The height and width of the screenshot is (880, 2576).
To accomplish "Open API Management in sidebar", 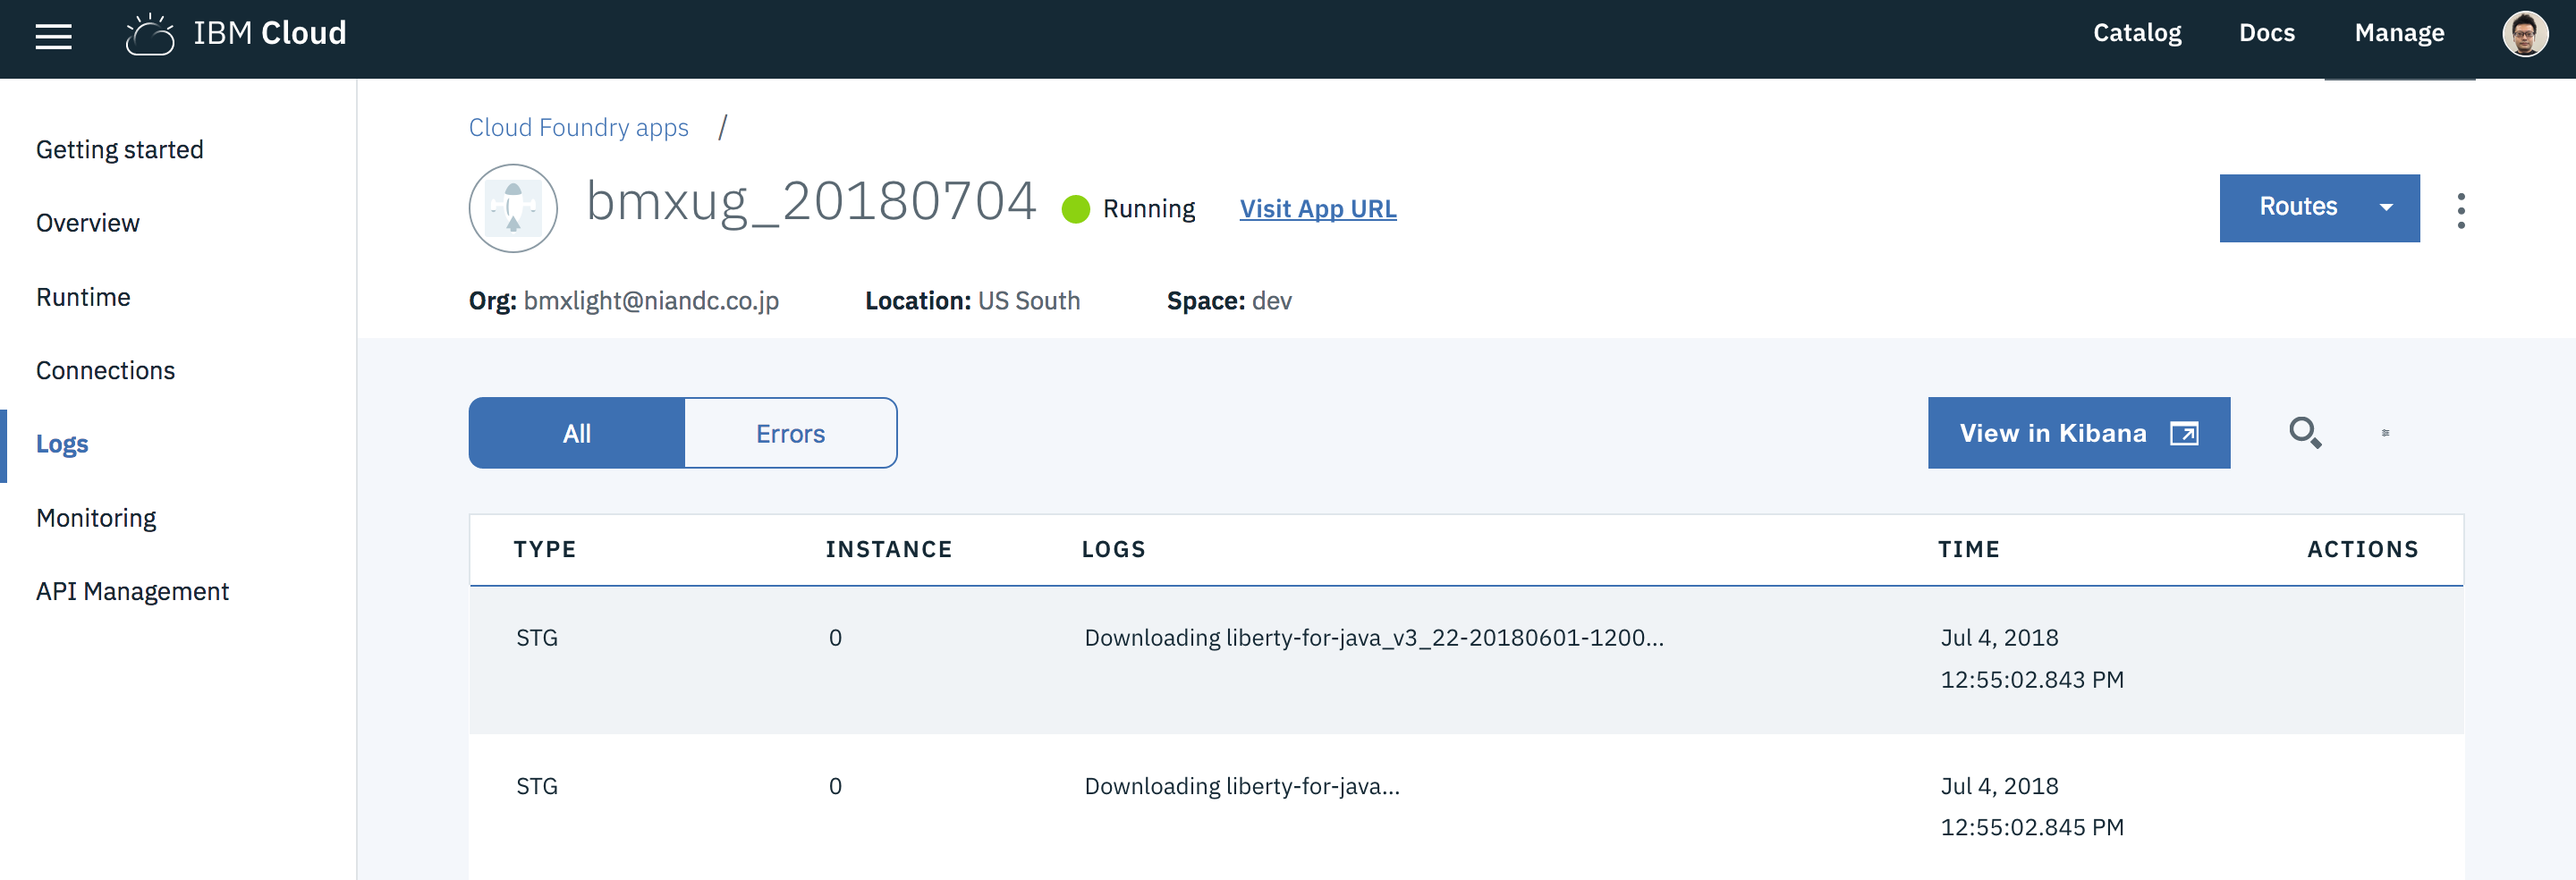I will (x=133, y=592).
